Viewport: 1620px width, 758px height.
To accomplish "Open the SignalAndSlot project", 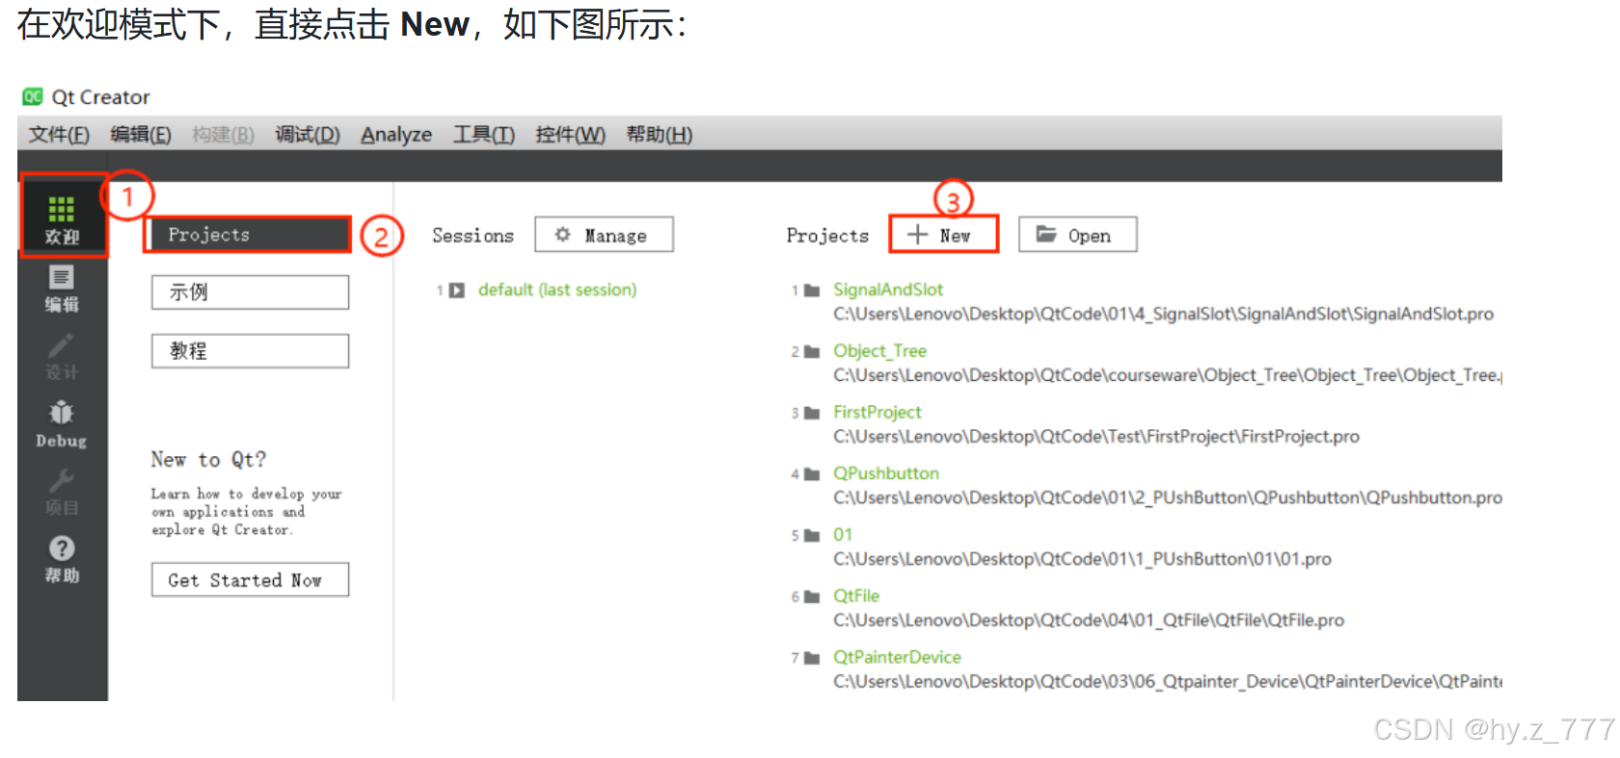I will pos(888,289).
